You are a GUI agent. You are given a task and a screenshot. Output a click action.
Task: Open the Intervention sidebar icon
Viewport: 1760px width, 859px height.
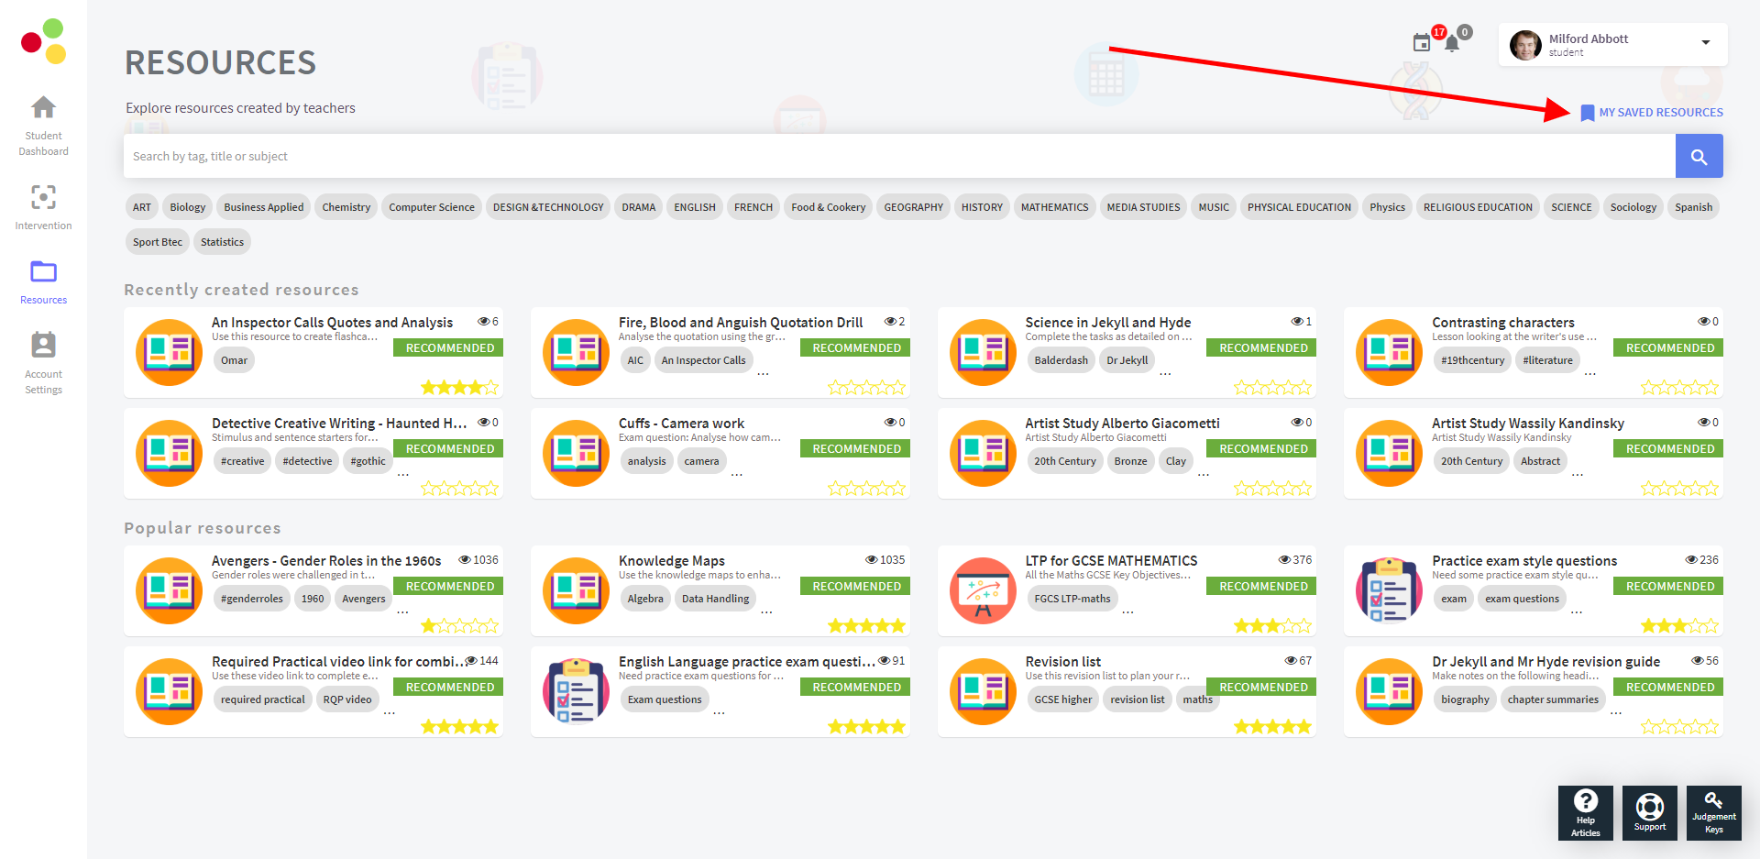click(x=43, y=198)
